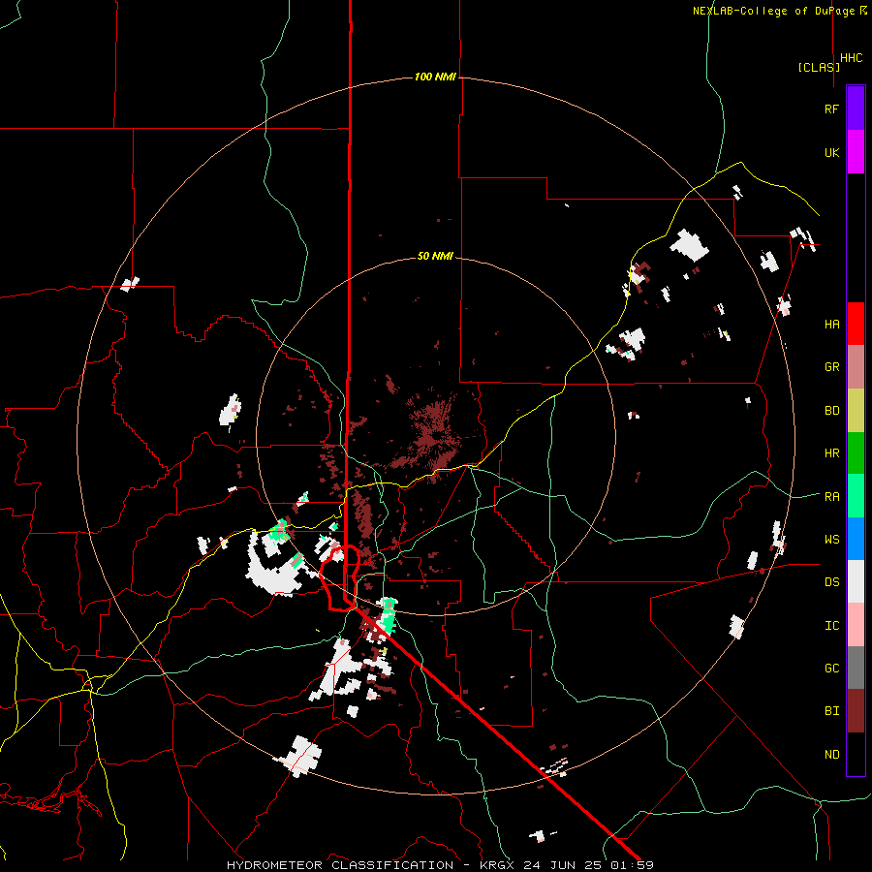The image size is (872, 872).
Task: Click the "HHC" product code text
Action: [851, 58]
